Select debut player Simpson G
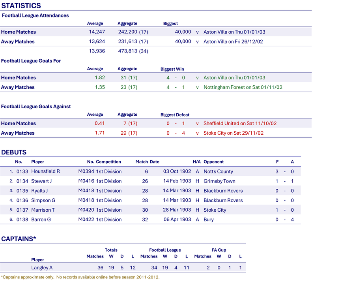 (43, 200)
